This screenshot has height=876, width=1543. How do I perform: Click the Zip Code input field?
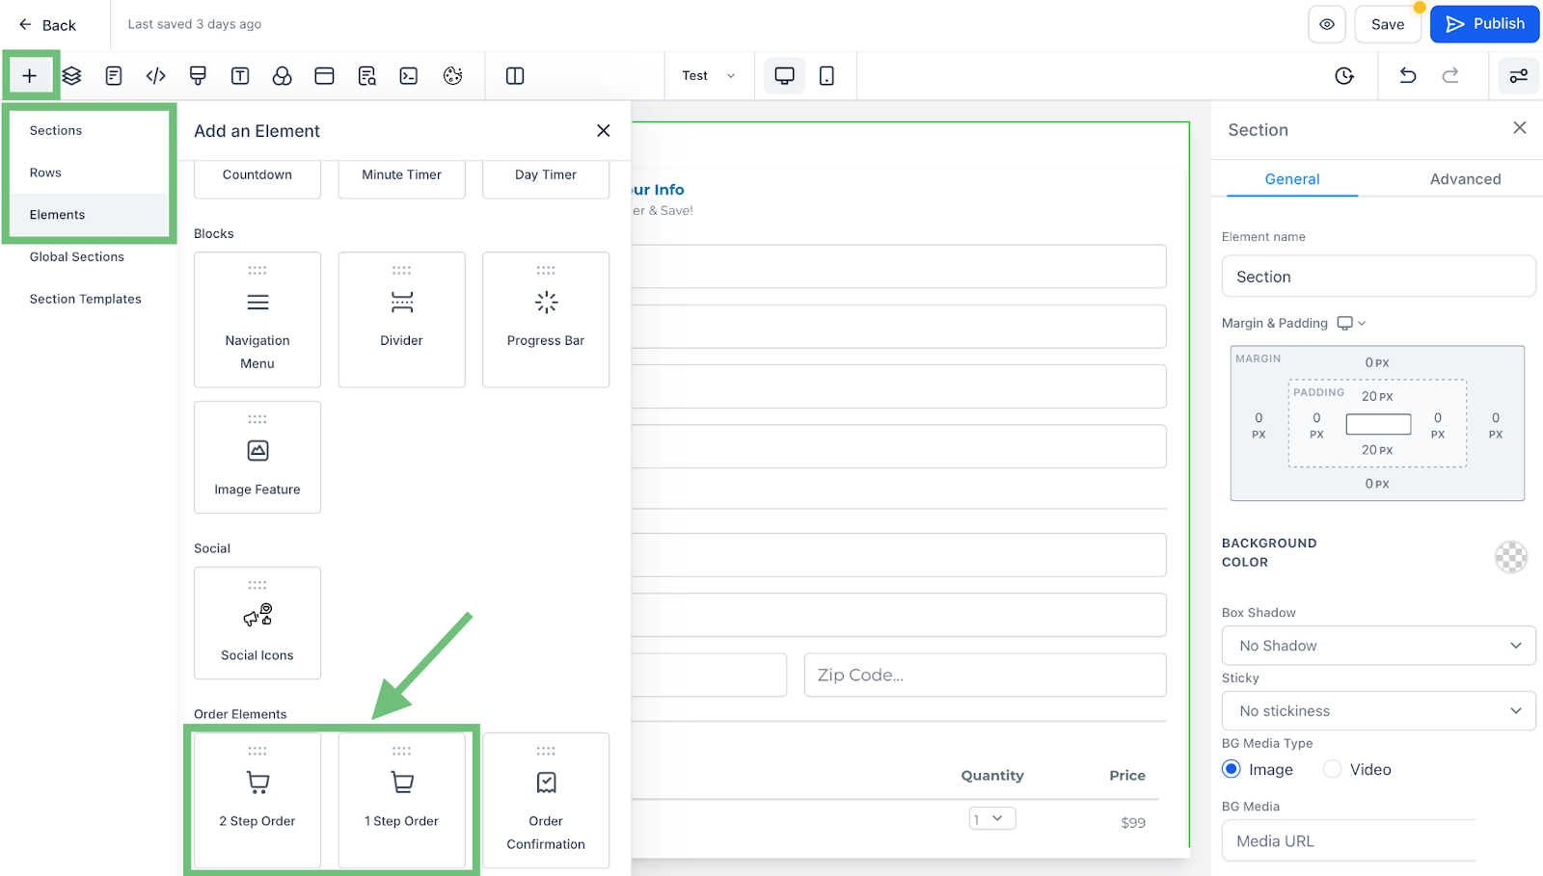986,675
